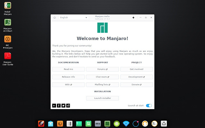Image resolution: width=205 pixels, height=128 pixels.
Task: Open the IRC #manjaro desktop shortcut
Action: [8, 39]
